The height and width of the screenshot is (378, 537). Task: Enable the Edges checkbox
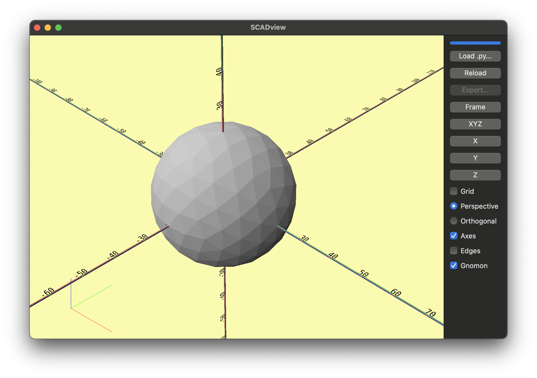coord(453,251)
